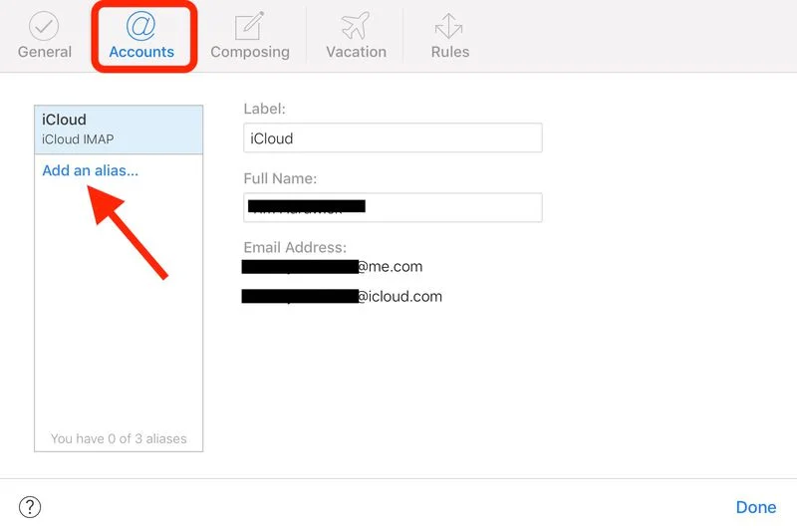Click into the Full Name field
The image size is (797, 530).
393,207
